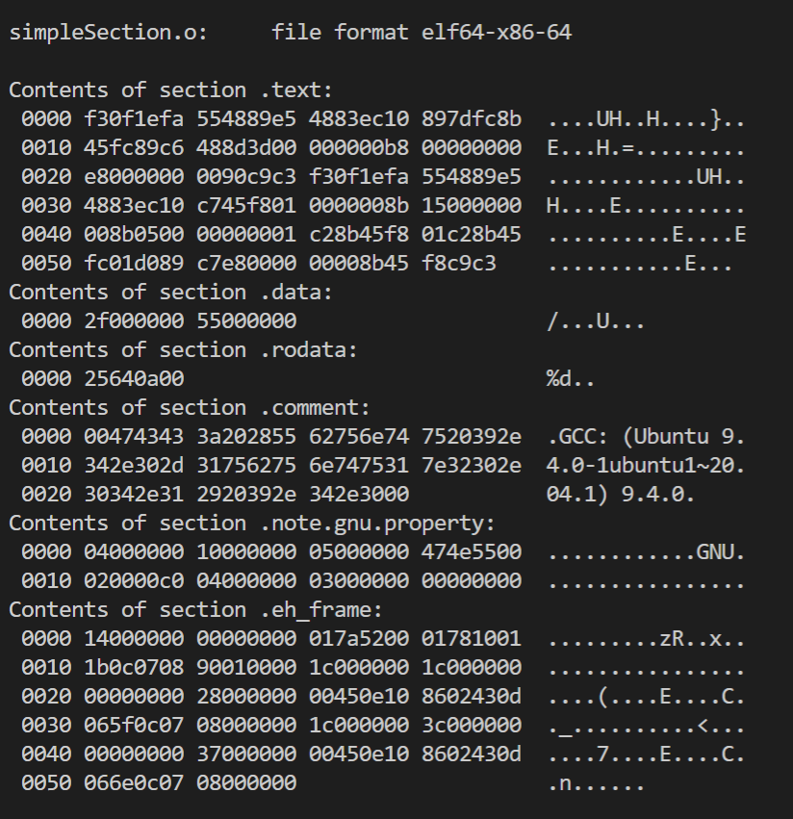Click the .note.gnu.property section header line
The image size is (793, 819).
point(252,524)
